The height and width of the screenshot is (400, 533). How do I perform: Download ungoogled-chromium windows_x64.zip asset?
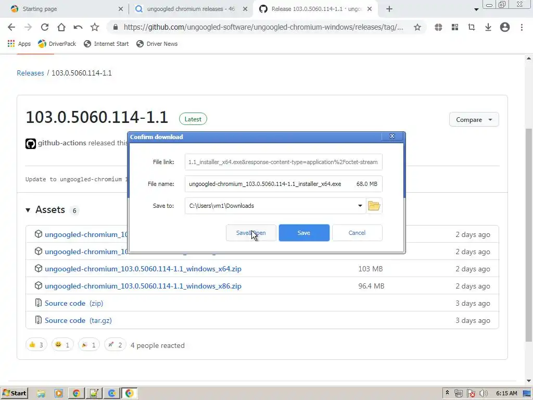click(143, 269)
